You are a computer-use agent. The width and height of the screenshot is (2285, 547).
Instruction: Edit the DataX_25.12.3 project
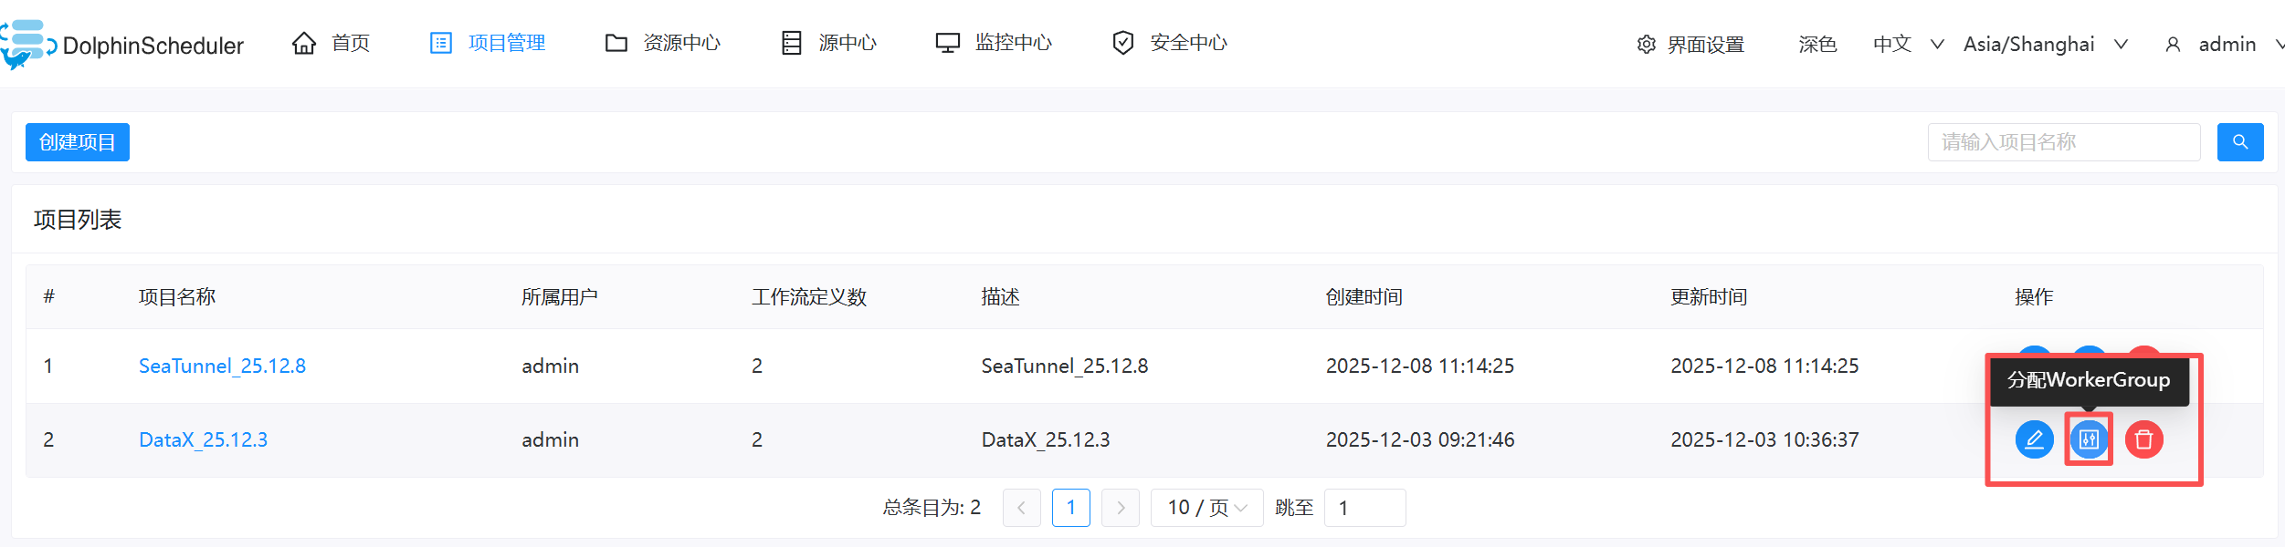2034,440
